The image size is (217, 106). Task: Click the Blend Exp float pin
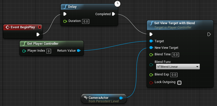151,75
